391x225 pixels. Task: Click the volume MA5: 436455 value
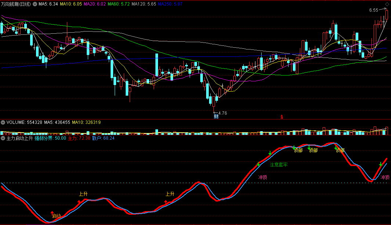(x=57, y=122)
